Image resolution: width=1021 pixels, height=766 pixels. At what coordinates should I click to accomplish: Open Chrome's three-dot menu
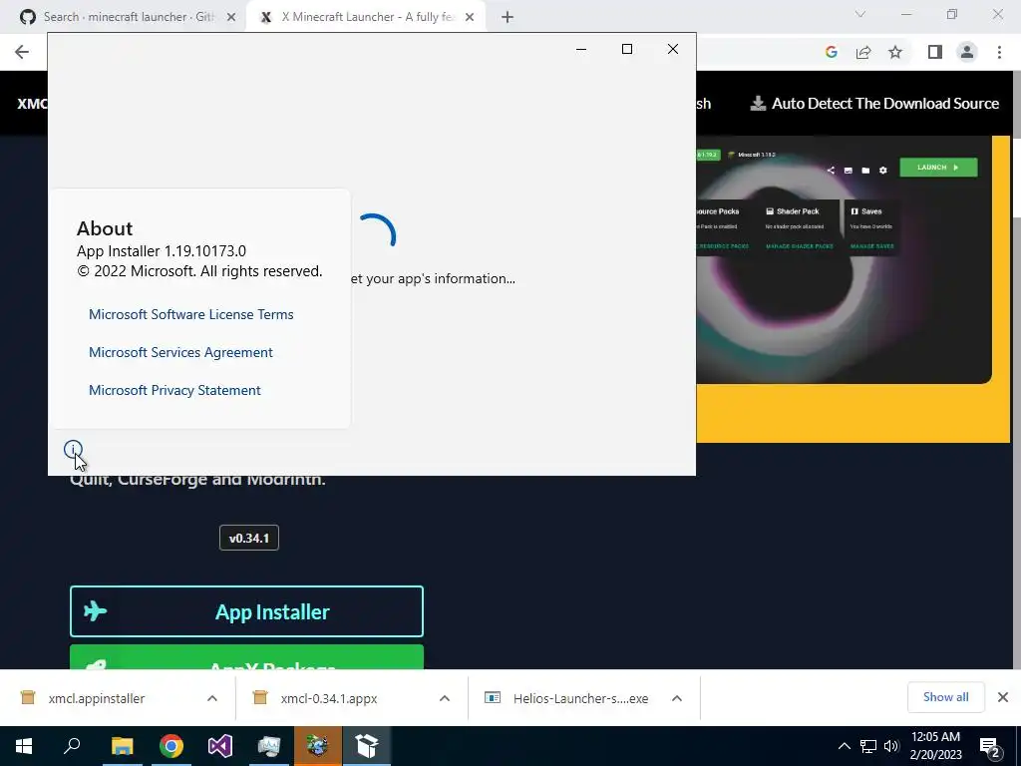click(x=999, y=52)
